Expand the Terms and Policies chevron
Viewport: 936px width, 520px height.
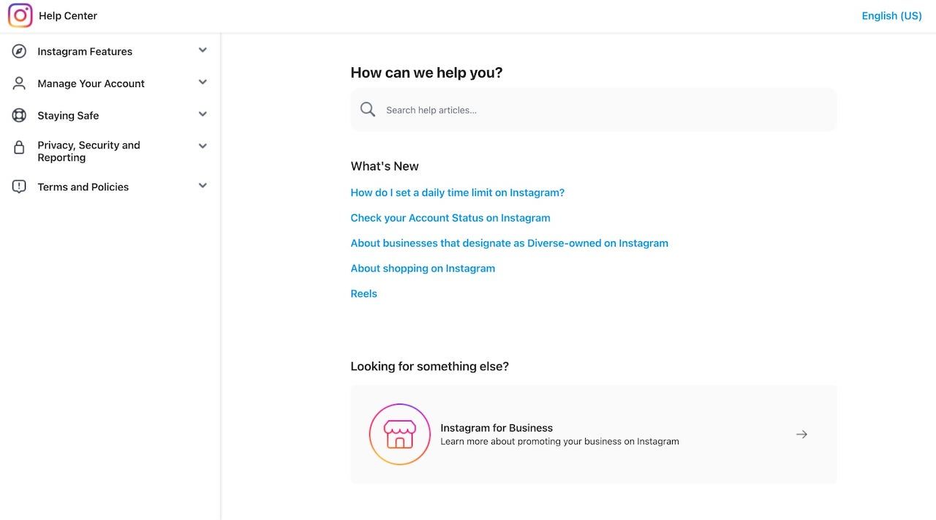(x=203, y=186)
